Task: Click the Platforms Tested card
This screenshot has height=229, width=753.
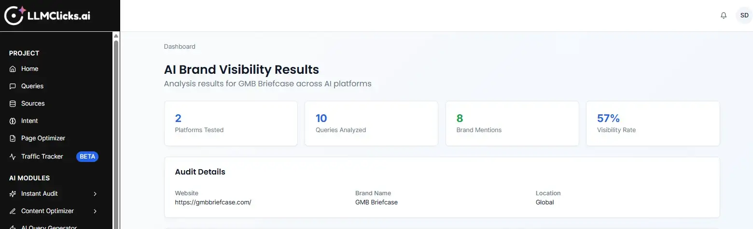Action: pos(231,123)
